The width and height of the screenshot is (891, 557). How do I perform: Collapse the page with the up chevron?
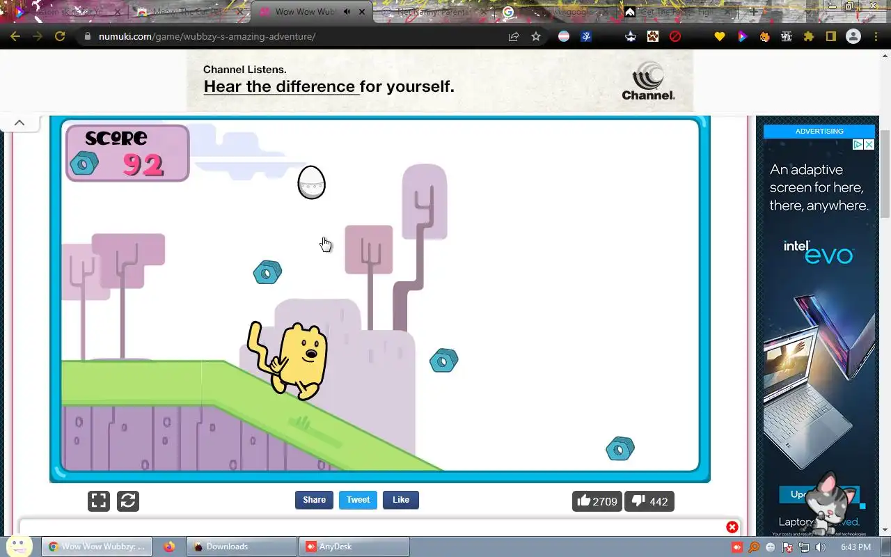pyautogui.click(x=19, y=123)
